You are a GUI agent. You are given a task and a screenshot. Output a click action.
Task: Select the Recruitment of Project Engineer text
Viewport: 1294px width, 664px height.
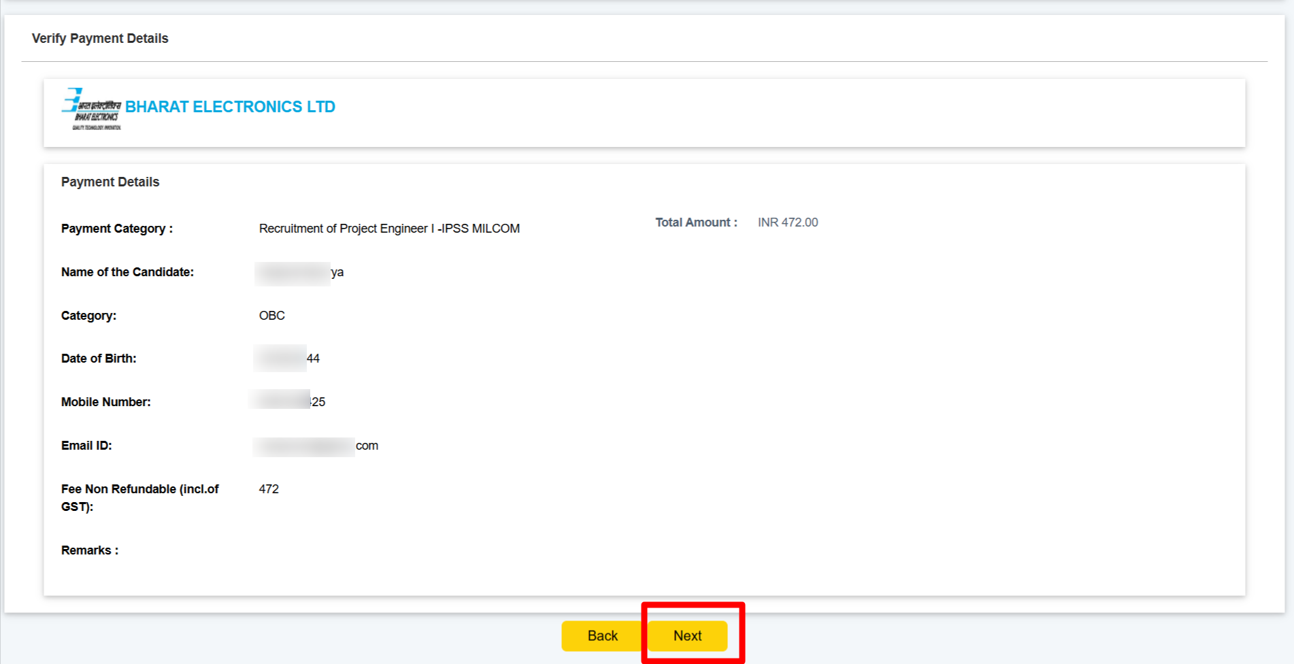click(x=389, y=229)
